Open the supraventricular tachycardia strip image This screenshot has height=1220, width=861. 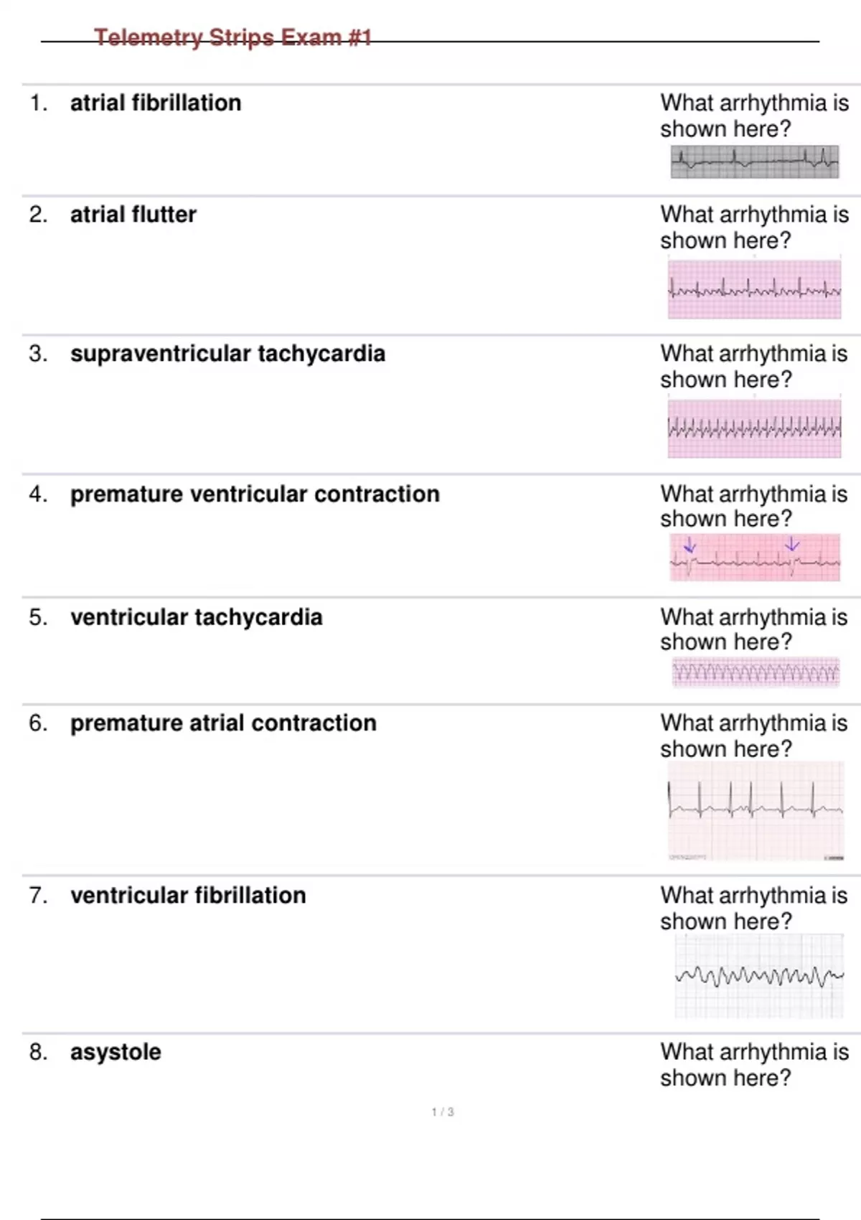(754, 428)
